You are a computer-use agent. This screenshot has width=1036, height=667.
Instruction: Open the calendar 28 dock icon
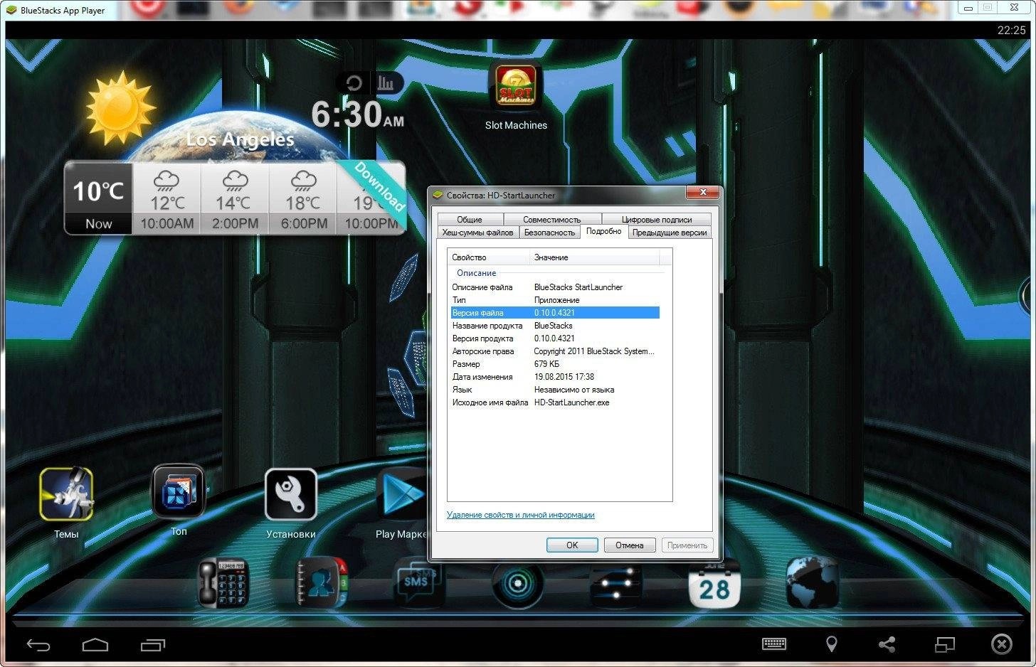click(714, 584)
